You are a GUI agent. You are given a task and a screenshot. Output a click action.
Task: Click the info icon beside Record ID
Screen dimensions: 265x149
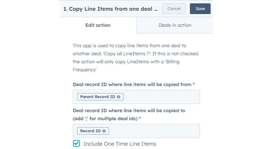(x=104, y=131)
